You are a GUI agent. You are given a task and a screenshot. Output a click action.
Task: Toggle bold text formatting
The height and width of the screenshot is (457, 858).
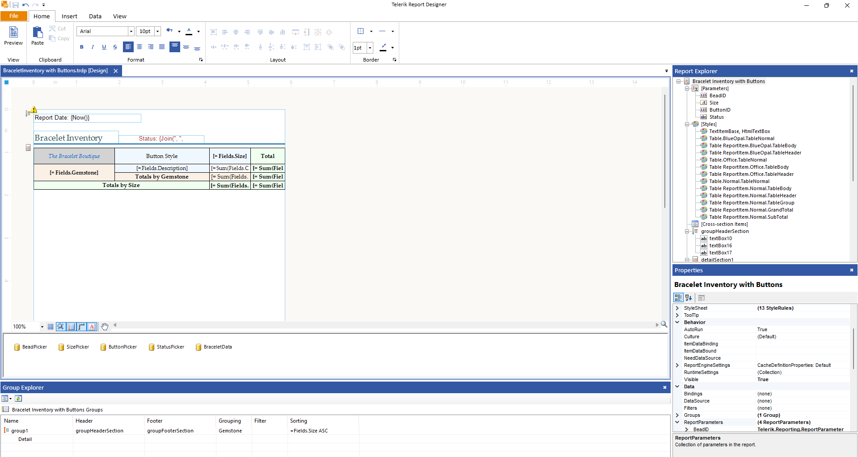[x=82, y=47]
